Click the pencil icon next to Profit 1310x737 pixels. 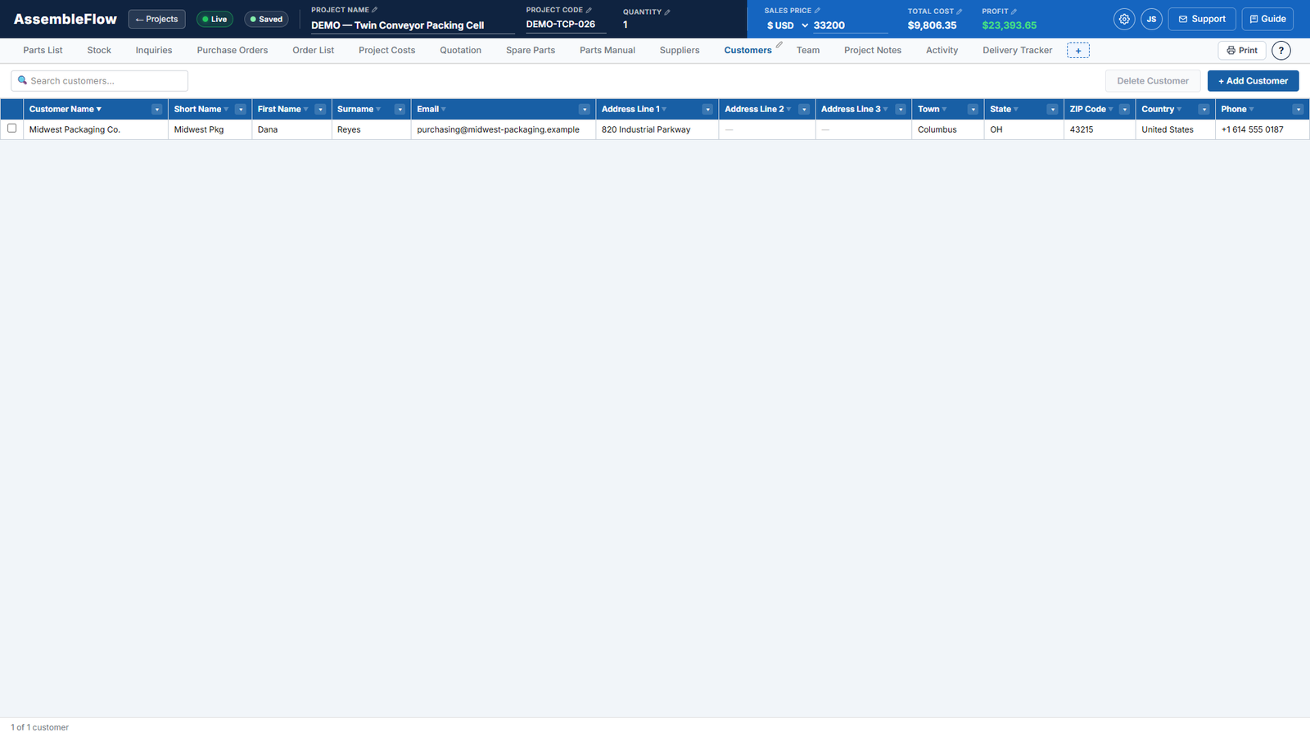tap(1014, 11)
